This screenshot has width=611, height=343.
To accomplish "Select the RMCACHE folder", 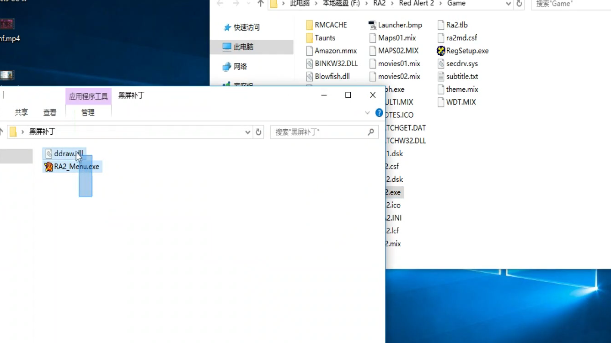I will coord(327,25).
